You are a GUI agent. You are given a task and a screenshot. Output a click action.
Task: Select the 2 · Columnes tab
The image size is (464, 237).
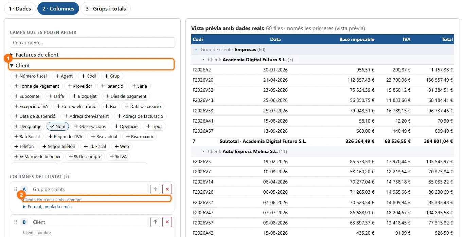[x=58, y=9]
